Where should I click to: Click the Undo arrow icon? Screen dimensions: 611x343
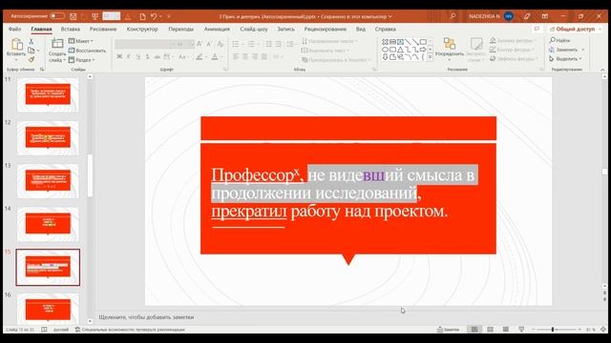(x=154, y=16)
